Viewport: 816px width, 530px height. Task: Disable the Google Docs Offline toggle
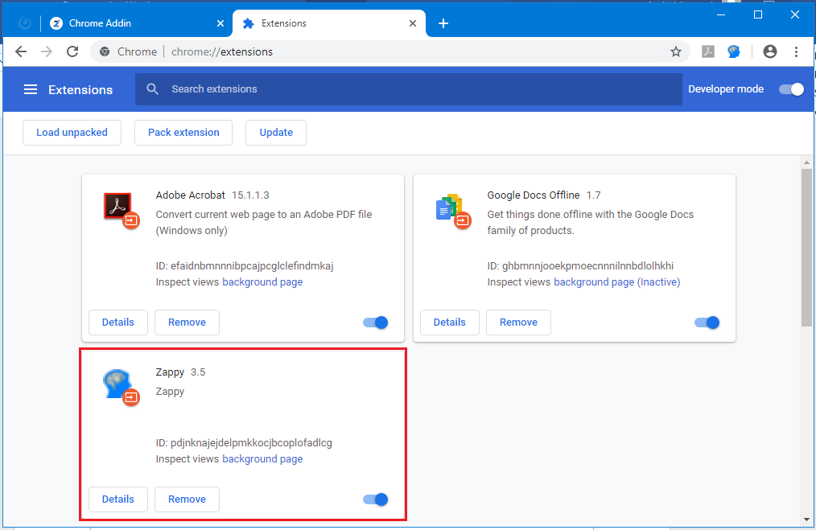pos(707,323)
